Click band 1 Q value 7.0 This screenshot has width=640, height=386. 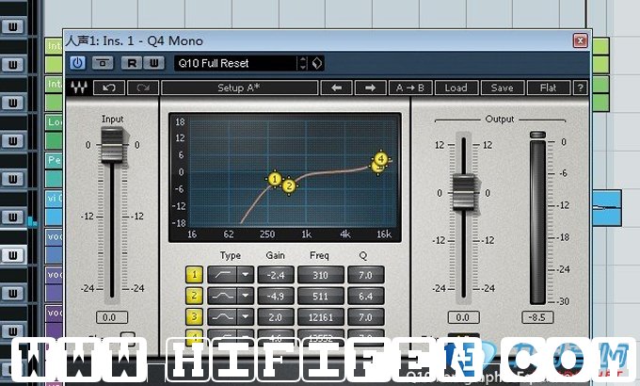pyautogui.click(x=366, y=275)
